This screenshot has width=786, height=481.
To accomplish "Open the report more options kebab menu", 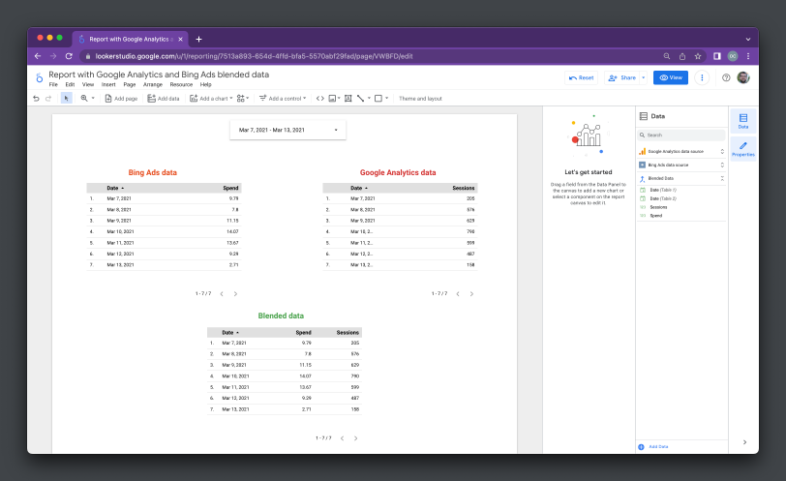I will pos(702,77).
